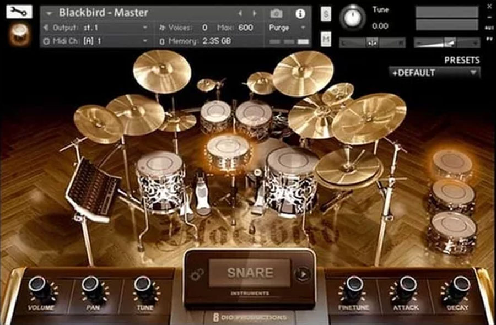Click the mixer console on the left stand
Viewport: 496px width, 325px height.
[93, 189]
